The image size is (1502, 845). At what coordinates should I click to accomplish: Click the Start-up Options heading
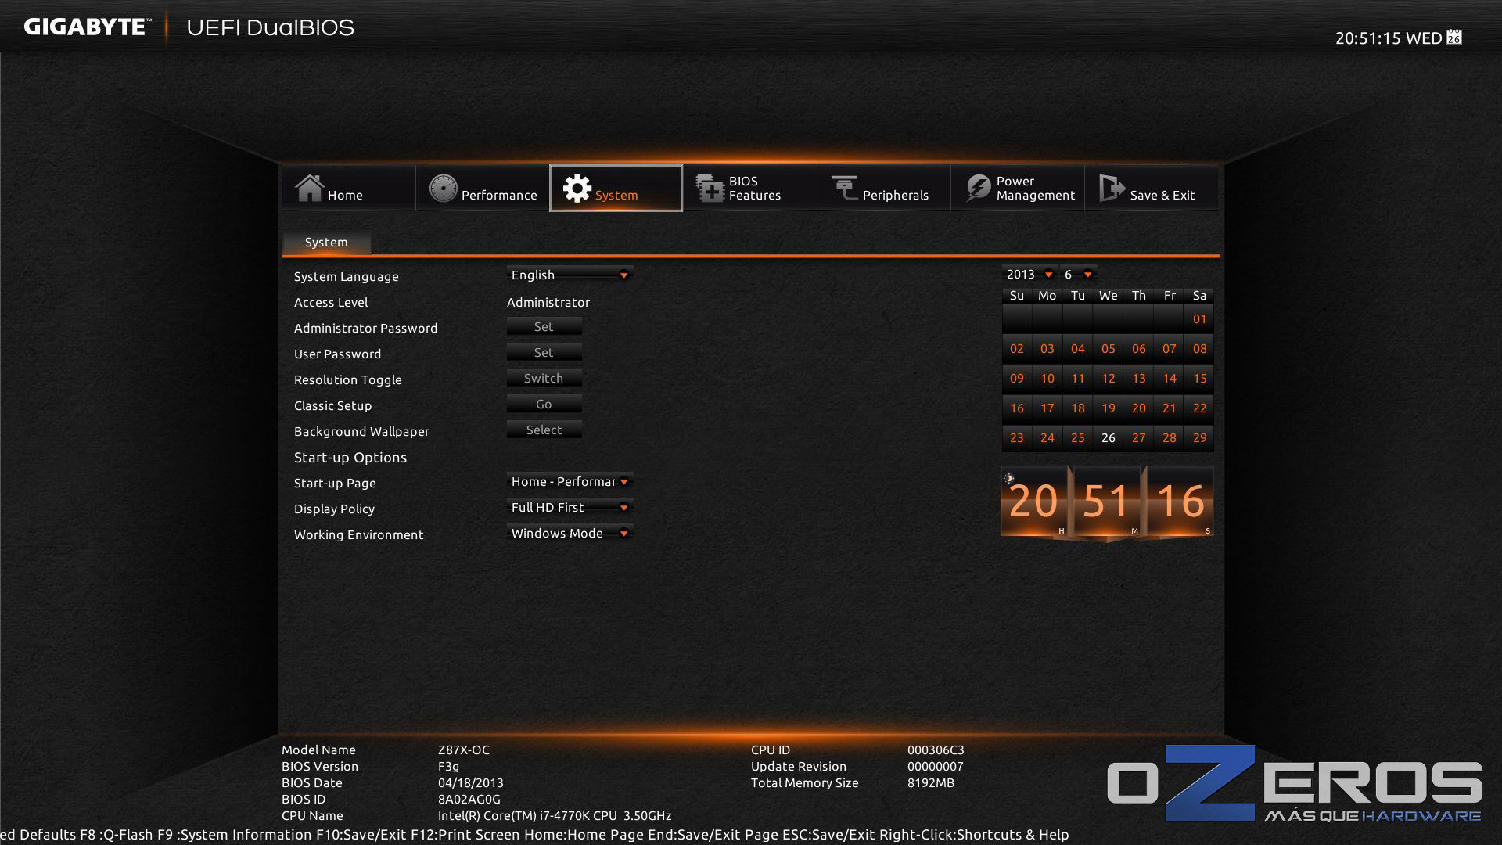point(350,457)
